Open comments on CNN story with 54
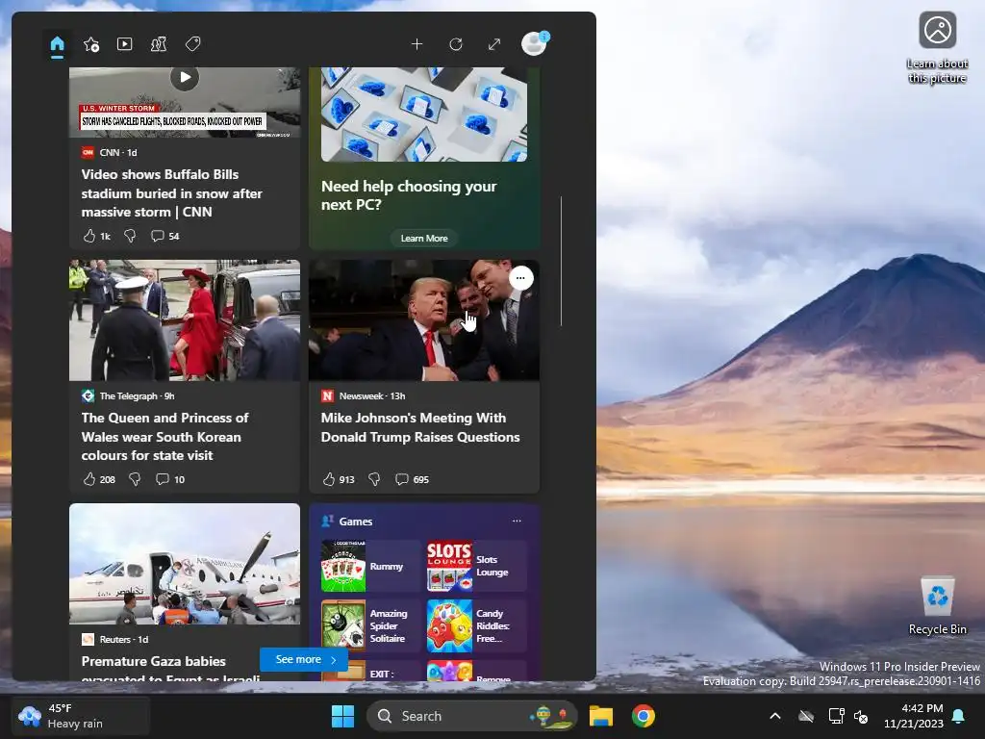The width and height of the screenshot is (985, 739). [x=165, y=237]
